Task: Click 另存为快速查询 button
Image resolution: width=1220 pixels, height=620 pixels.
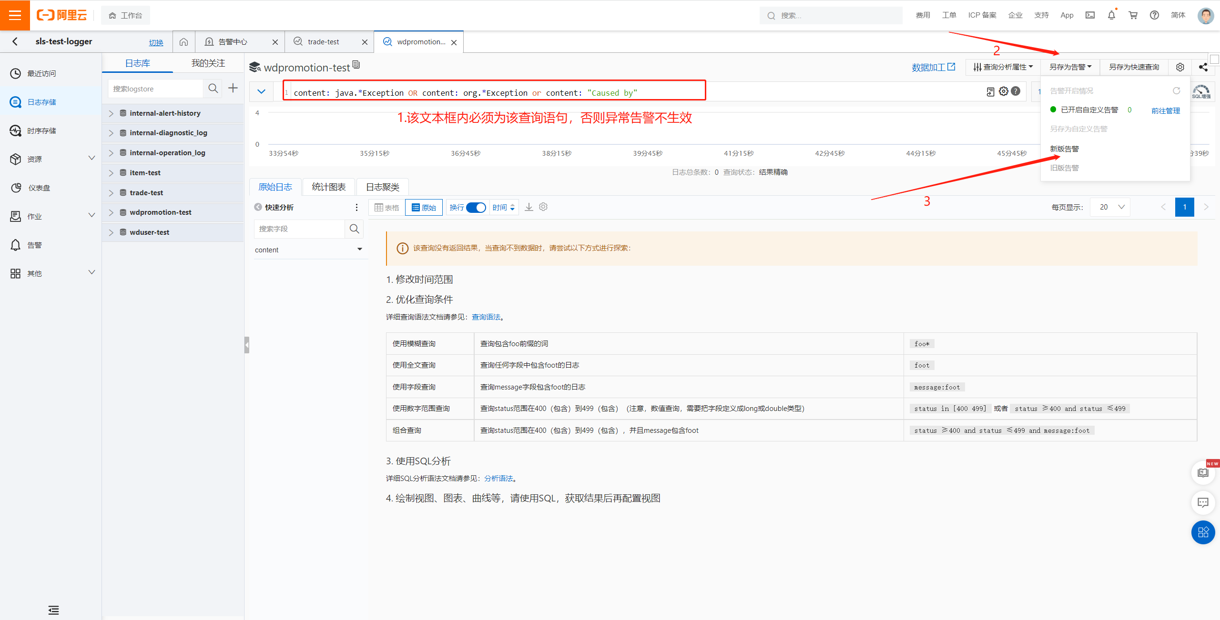Action: click(1134, 67)
